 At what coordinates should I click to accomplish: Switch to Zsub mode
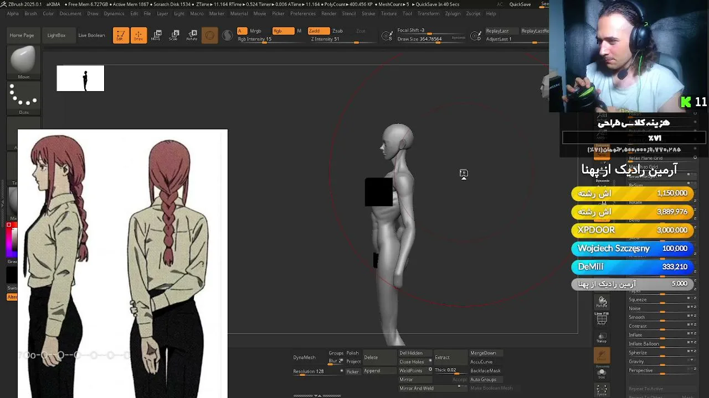coord(337,31)
